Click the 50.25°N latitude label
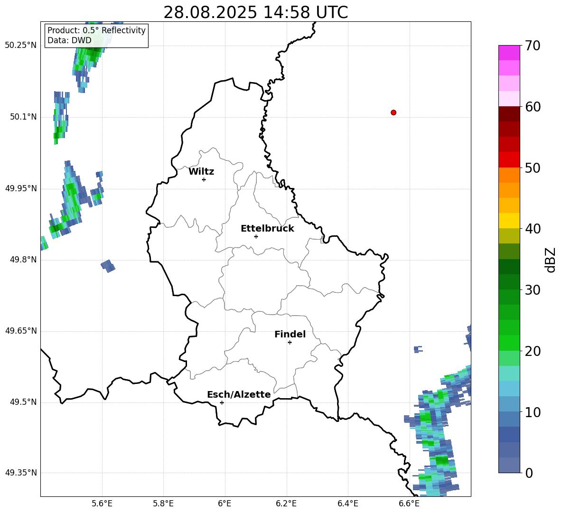 click(x=21, y=46)
